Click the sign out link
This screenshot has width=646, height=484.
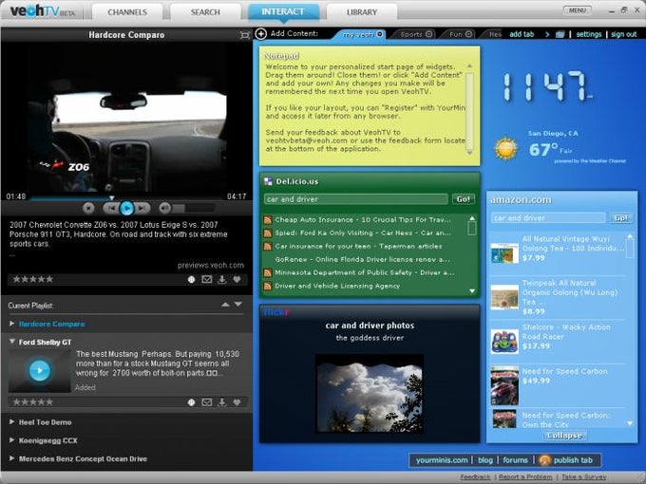click(624, 34)
